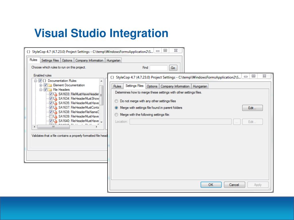
Task: Click the rules list horizontal scrollbar thumb
Action: [x=54, y=127]
